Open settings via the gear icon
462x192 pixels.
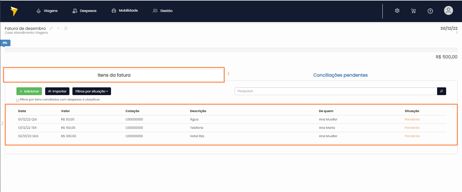397,11
